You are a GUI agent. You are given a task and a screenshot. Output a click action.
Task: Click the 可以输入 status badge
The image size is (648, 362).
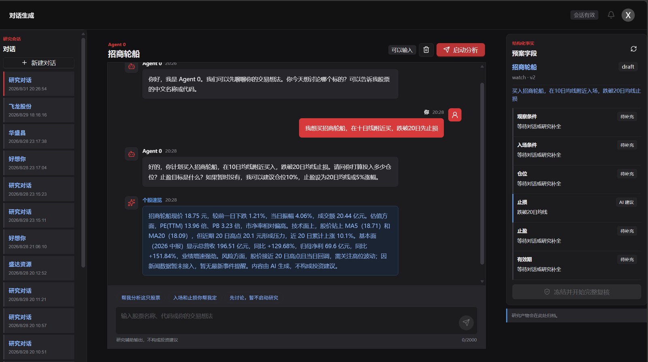402,50
